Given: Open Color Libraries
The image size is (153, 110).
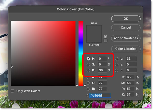Looking at the screenshot, I should click(126, 49).
